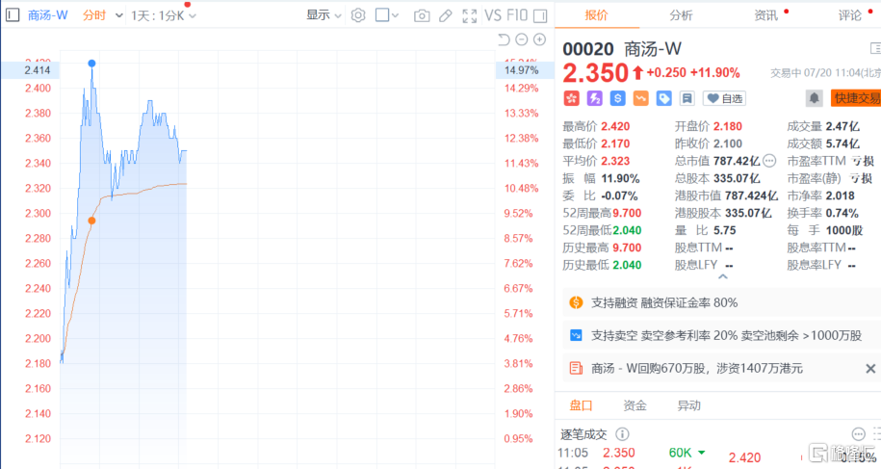Open the stock note icon
This screenshot has height=469, width=881.
pos(687,98)
